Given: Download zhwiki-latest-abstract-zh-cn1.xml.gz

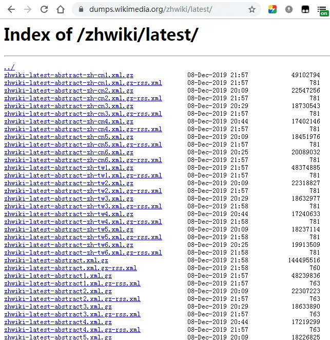Looking at the screenshot, I should pyautogui.click(x=69, y=75).
